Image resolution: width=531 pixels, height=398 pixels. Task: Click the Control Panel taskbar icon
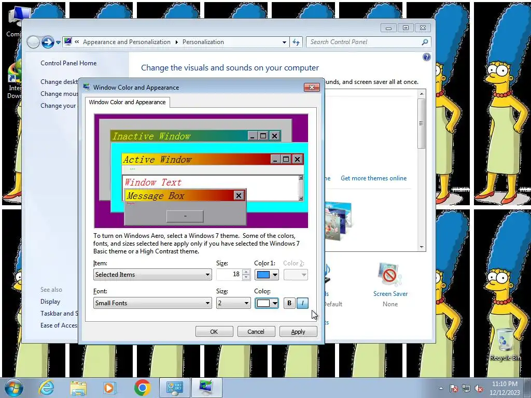pos(175,388)
